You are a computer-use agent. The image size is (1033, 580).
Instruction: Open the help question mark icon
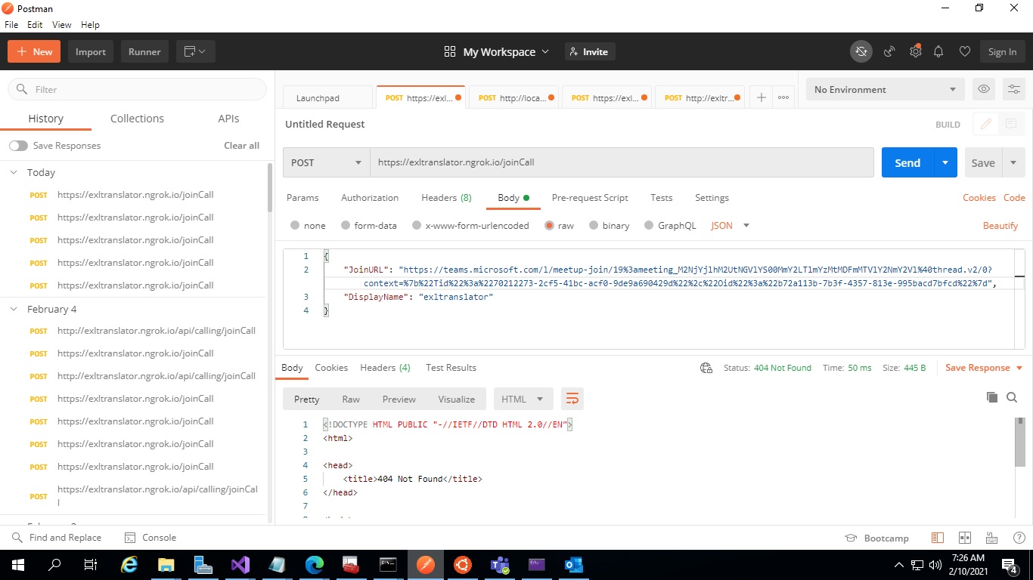tap(1017, 538)
